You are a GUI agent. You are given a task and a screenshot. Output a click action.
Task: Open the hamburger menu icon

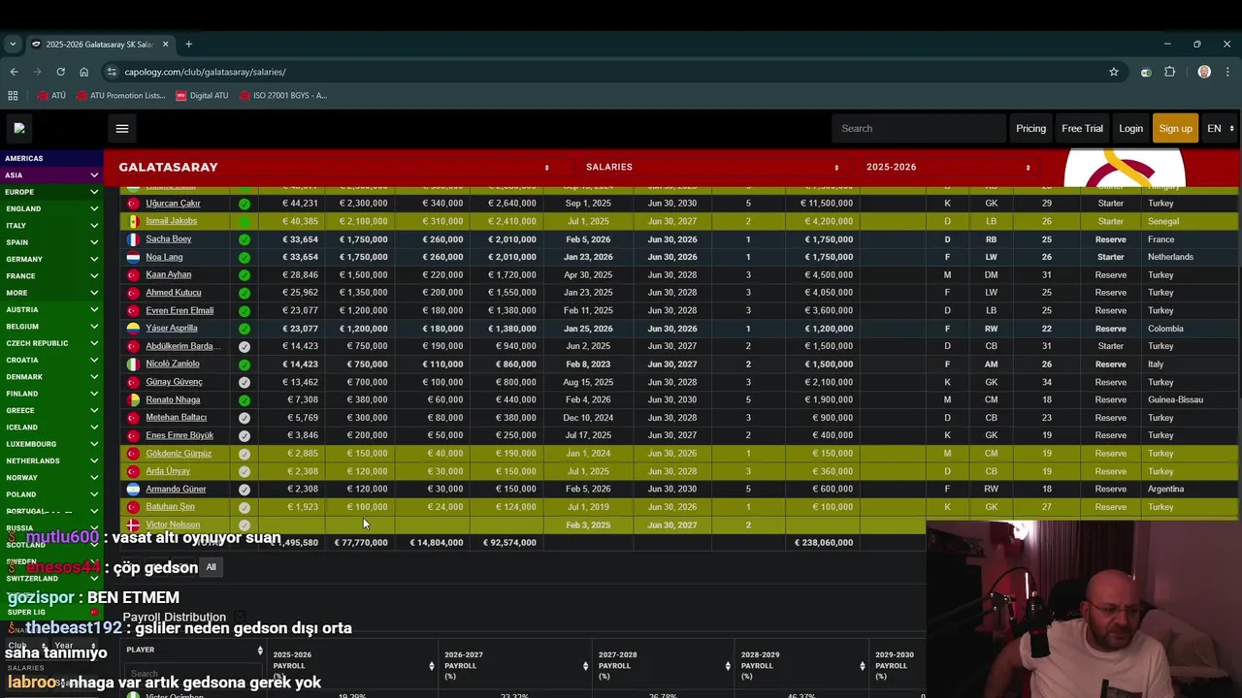(x=121, y=128)
